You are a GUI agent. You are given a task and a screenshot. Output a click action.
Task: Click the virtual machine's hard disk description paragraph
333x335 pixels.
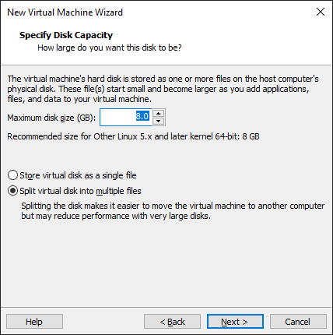tap(163, 89)
